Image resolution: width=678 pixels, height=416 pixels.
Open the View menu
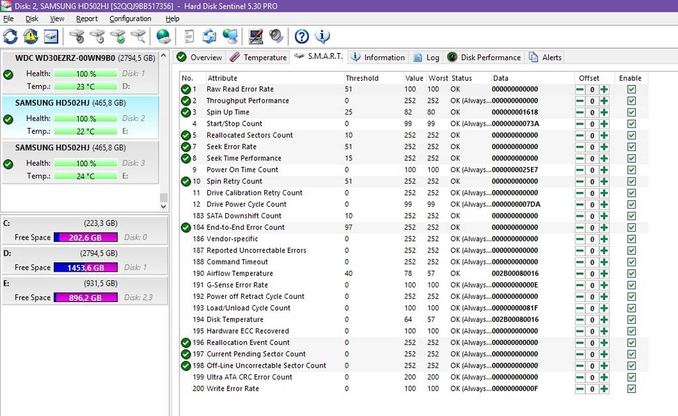coord(57,19)
